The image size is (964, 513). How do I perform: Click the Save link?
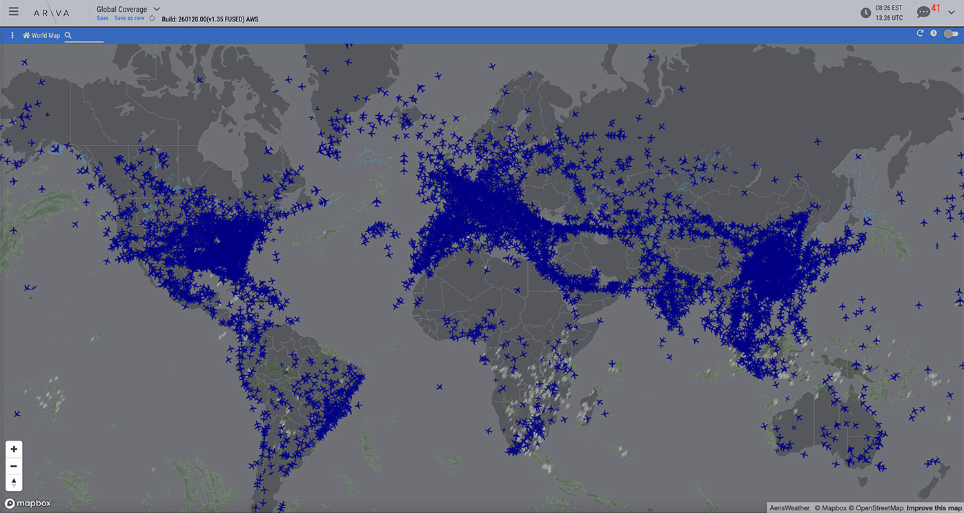pos(102,19)
